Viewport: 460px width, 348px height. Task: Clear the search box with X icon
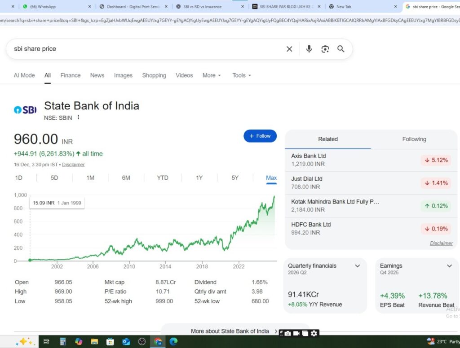click(x=289, y=49)
